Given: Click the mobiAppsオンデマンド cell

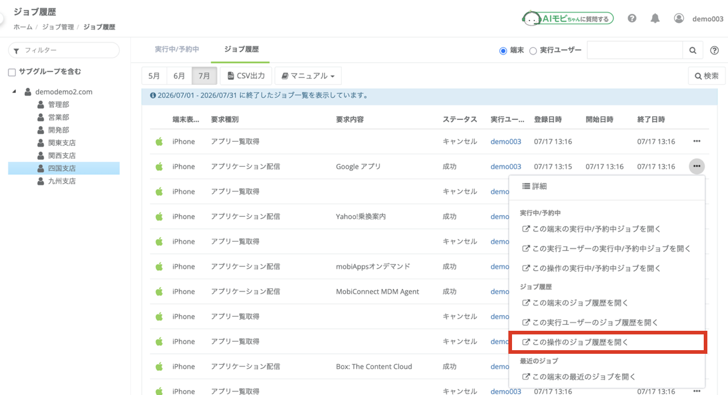Looking at the screenshot, I should point(373,266).
